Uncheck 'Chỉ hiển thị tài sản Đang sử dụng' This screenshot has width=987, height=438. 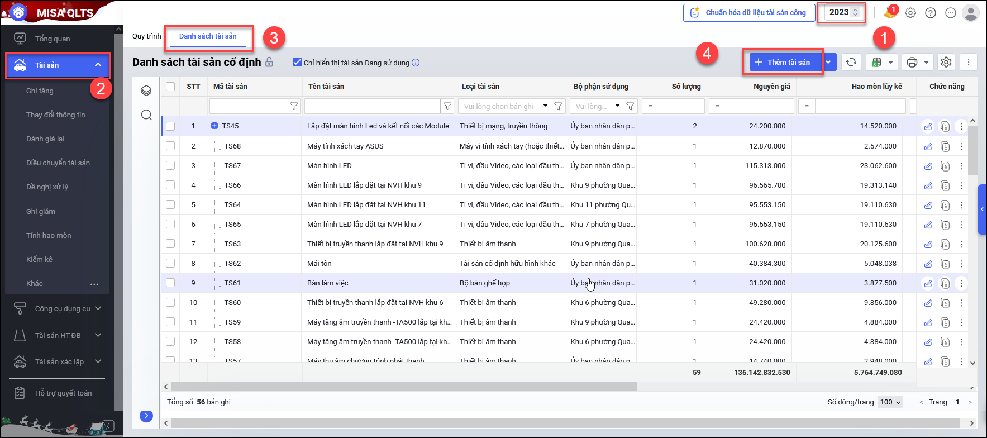click(x=297, y=63)
